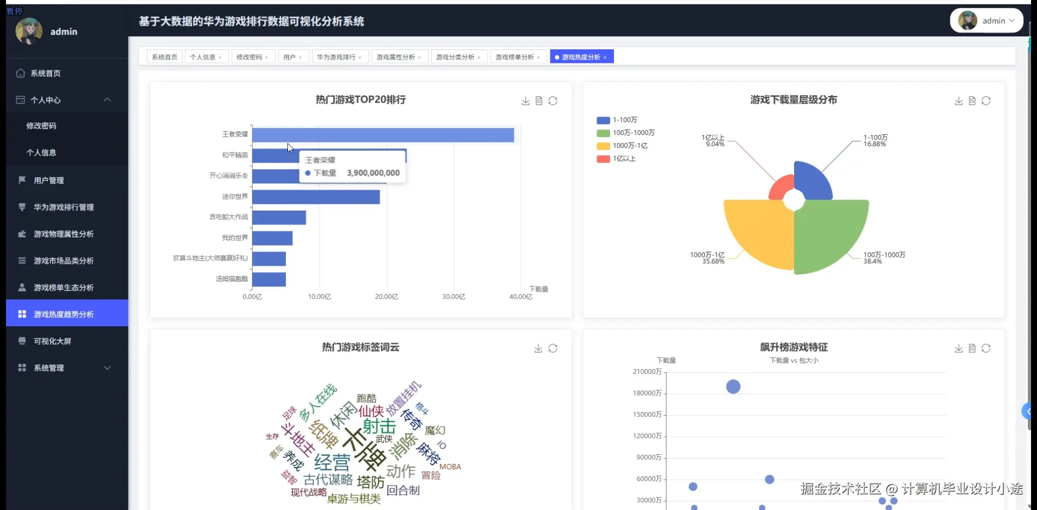
Task: Close the 游戏属性分析 tab
Action: coord(421,56)
